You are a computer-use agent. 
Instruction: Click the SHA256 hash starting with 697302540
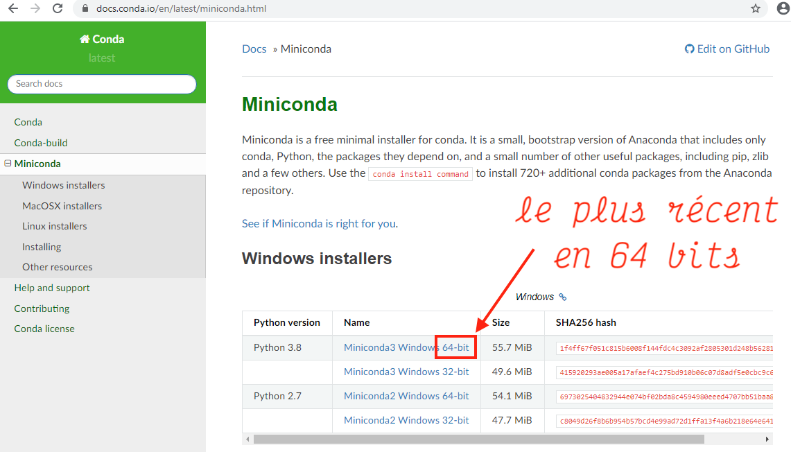(664, 397)
